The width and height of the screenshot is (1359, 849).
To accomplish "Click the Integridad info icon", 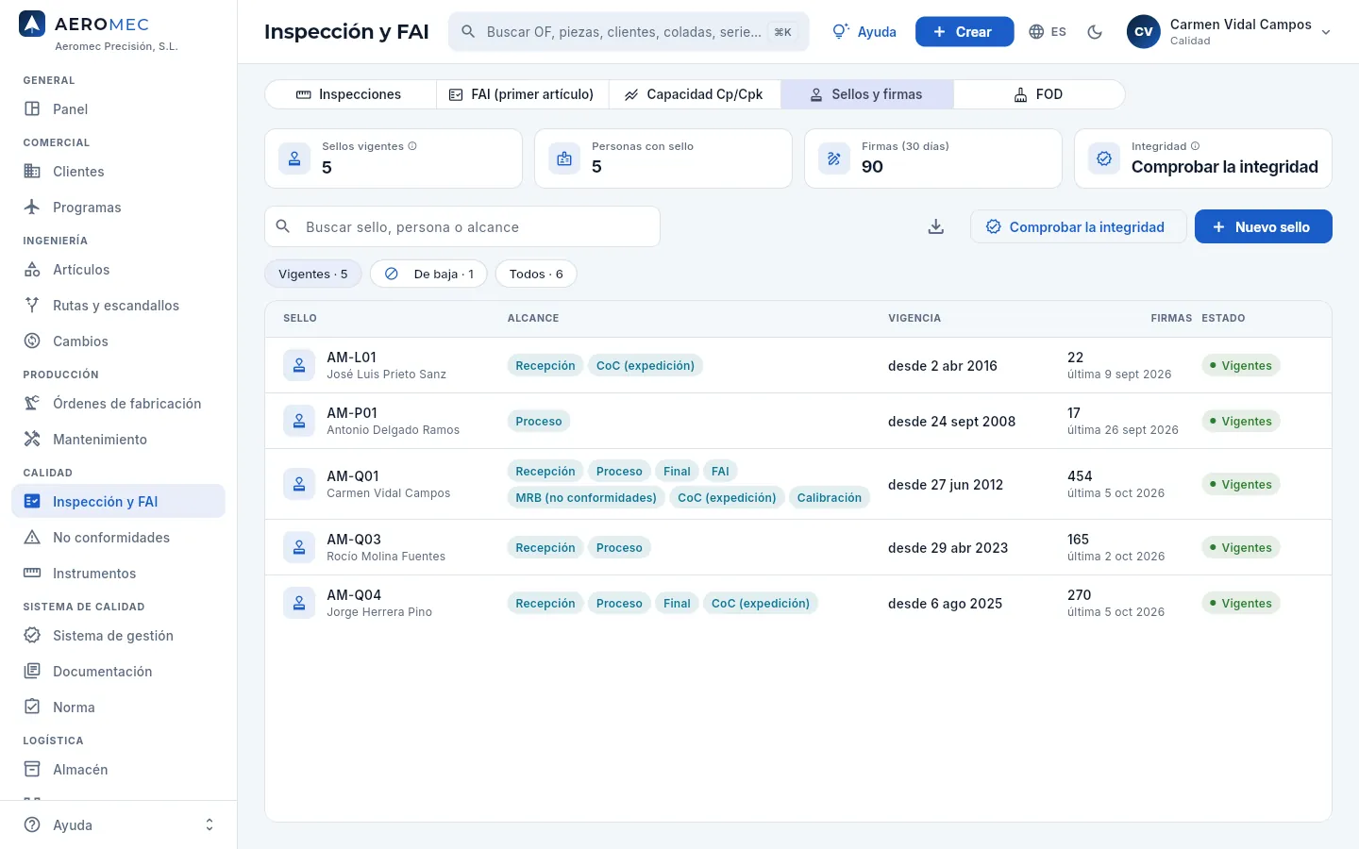I will click(x=1196, y=146).
